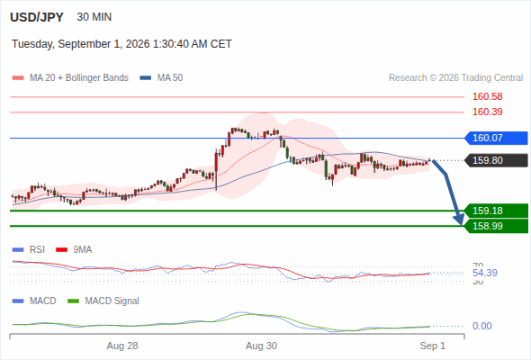
Task: Click the black 159.80 current price tag
Action: point(496,160)
